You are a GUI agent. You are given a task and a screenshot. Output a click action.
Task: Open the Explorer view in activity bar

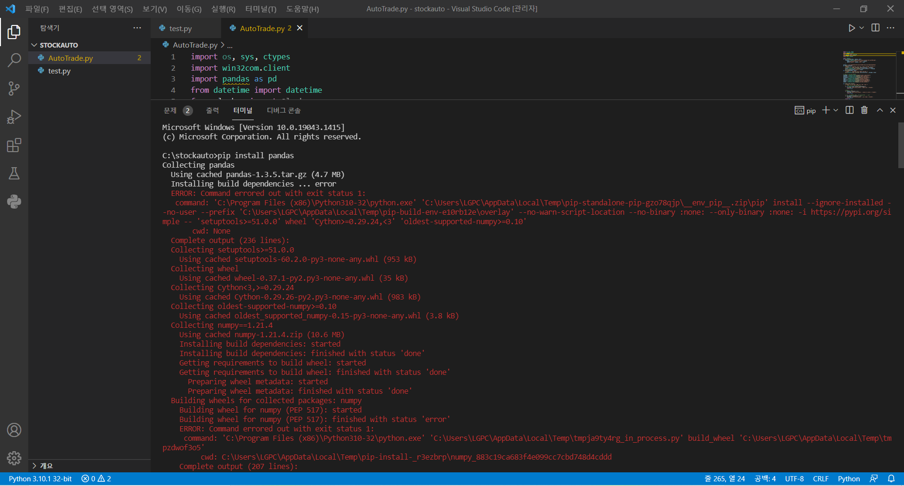(x=14, y=32)
